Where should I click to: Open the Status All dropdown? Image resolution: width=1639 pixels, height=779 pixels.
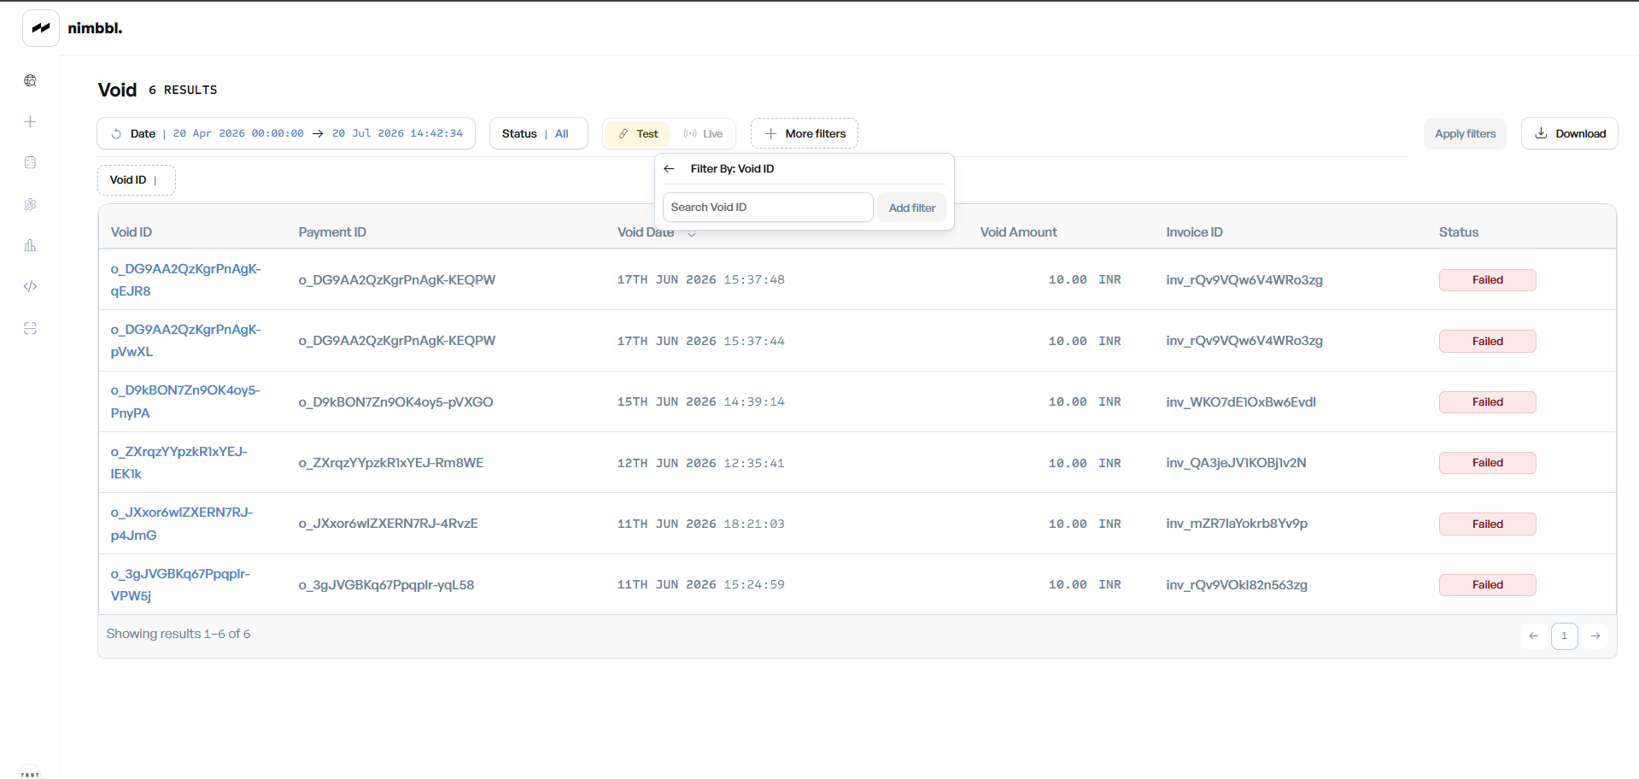coord(538,133)
